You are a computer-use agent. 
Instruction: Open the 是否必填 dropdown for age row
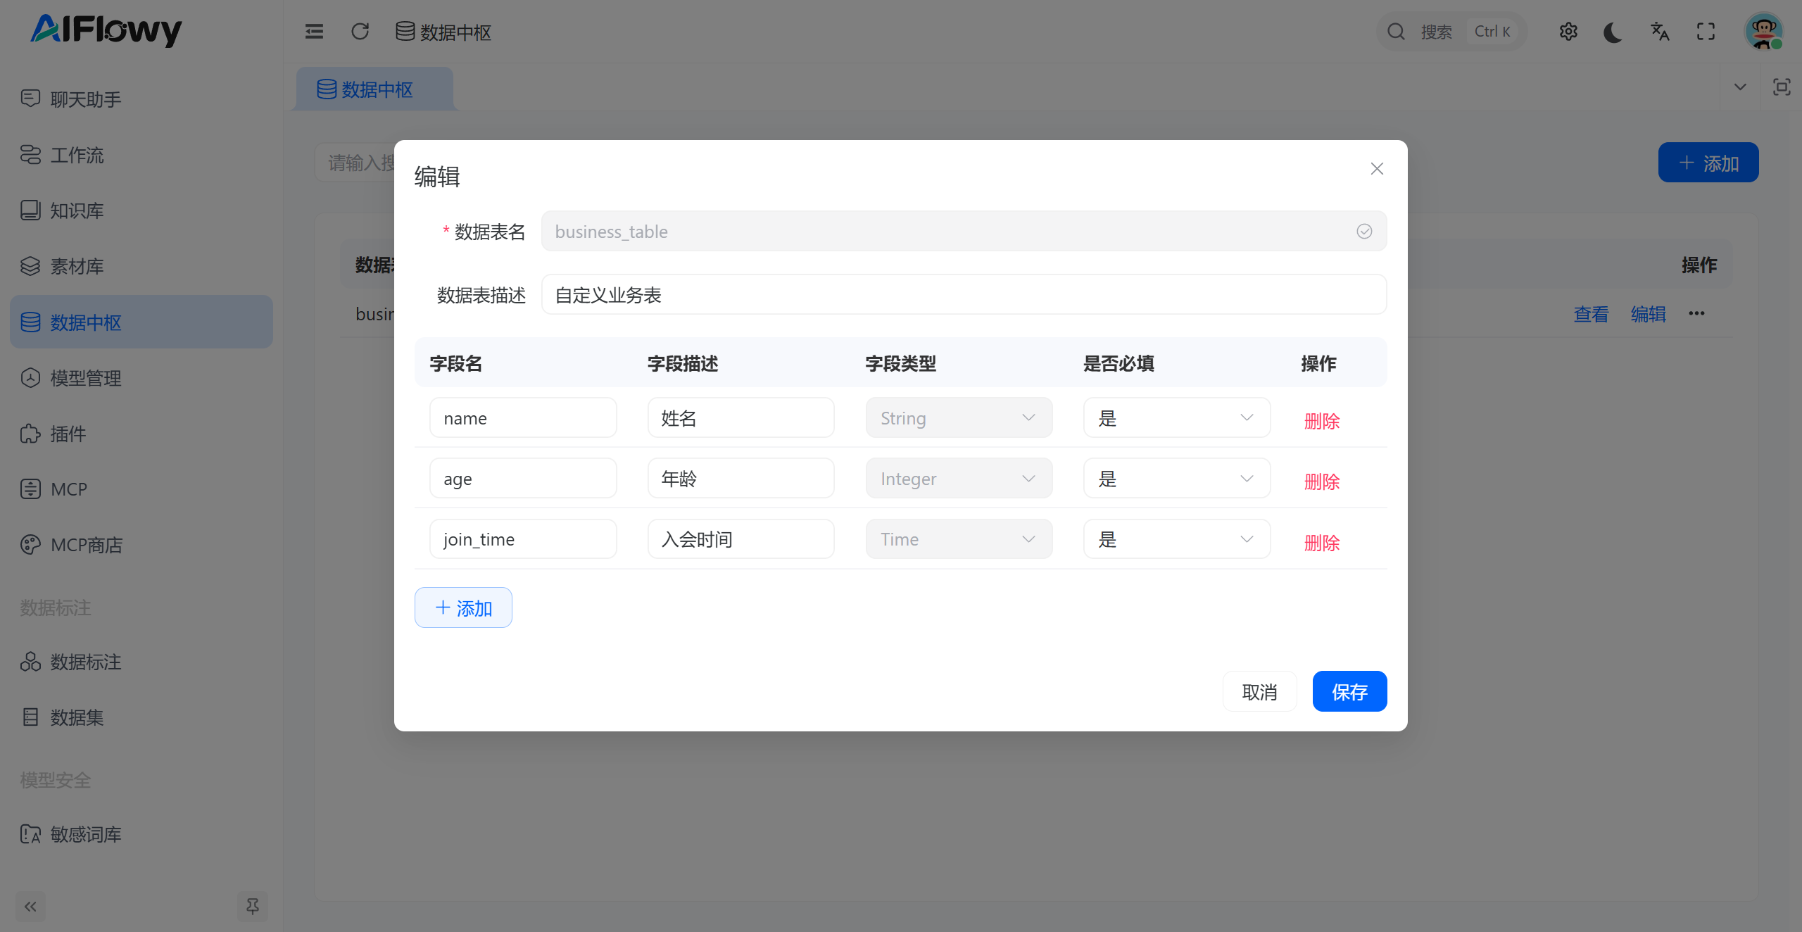[1176, 479]
